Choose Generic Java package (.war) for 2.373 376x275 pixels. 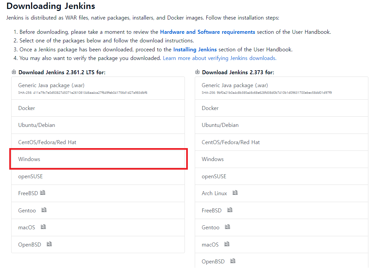[x=281, y=88]
